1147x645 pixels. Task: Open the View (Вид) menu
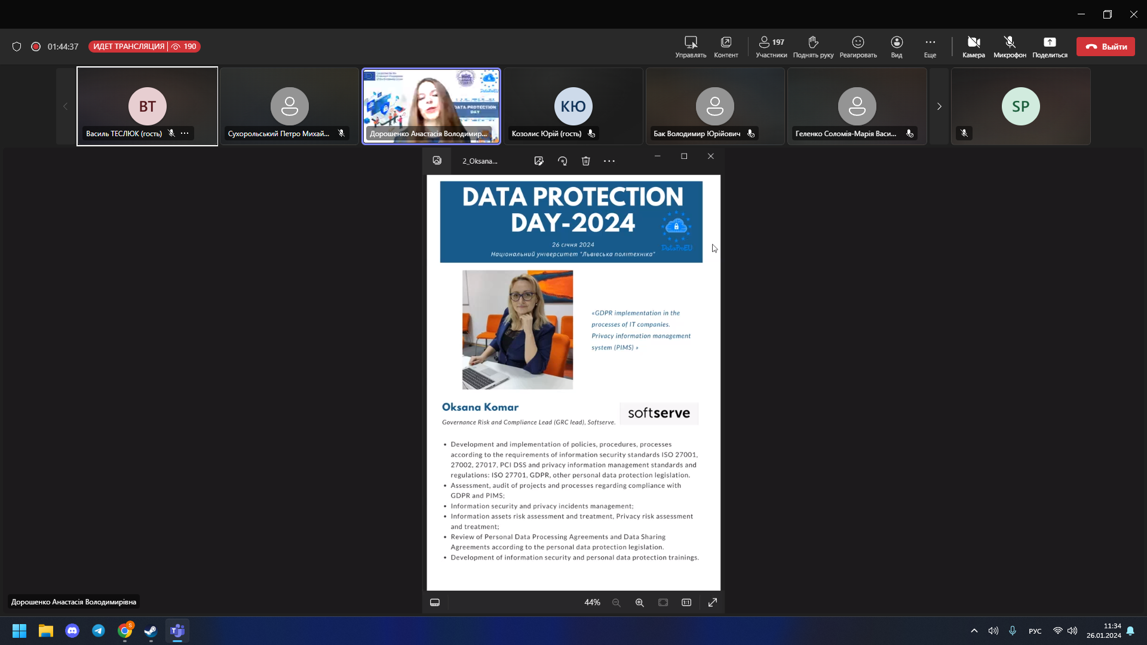(896, 47)
